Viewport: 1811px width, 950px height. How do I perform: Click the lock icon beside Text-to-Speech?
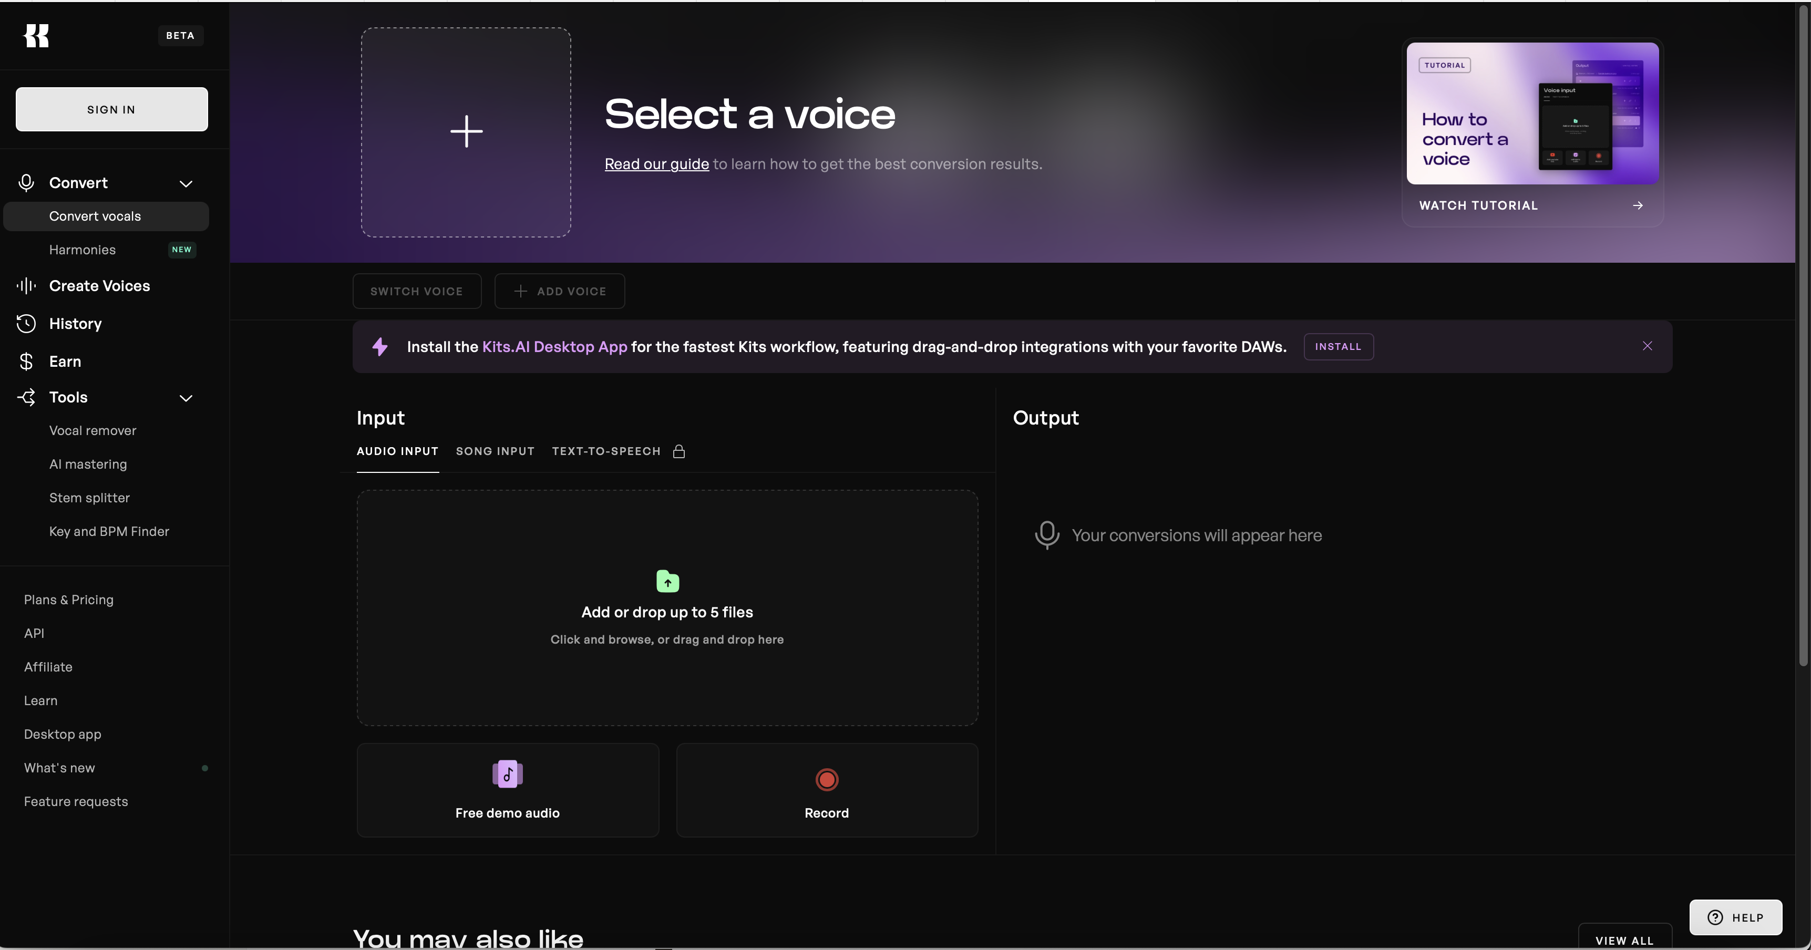pos(678,451)
